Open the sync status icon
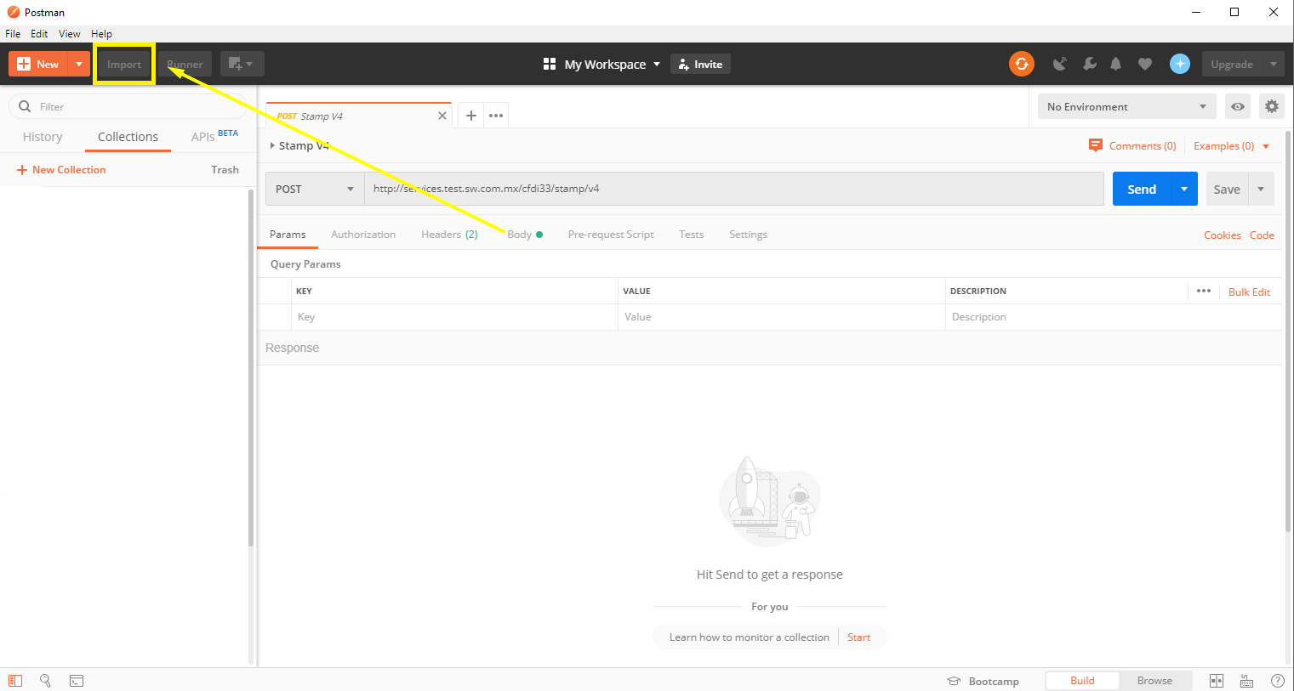1294x691 pixels. pyautogui.click(x=1021, y=64)
